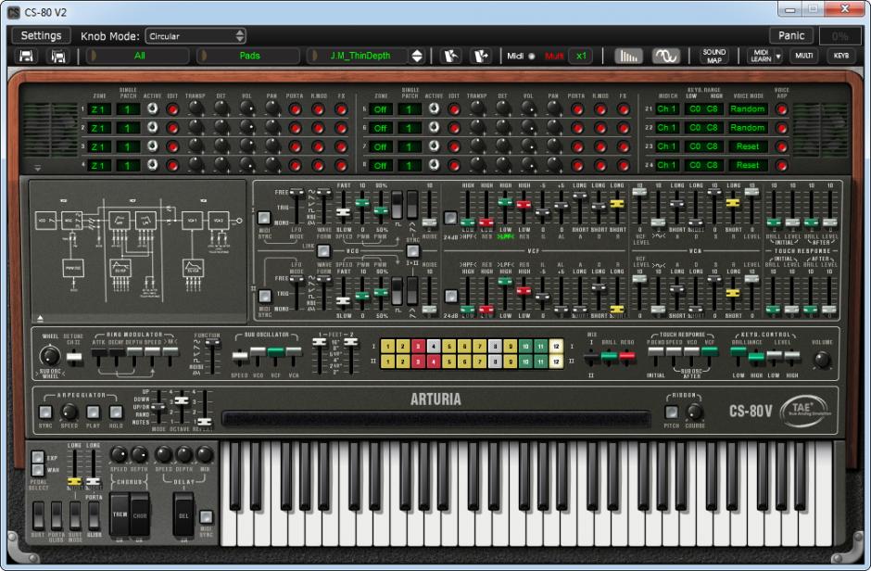Toggle Voice Arp LED for voice 21
The width and height of the screenshot is (871, 571).
pyautogui.click(x=781, y=109)
